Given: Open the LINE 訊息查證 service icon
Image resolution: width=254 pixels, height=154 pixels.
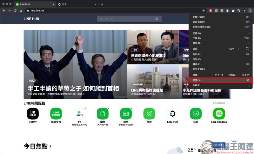Looking at the screenshot, I should coord(56,114).
